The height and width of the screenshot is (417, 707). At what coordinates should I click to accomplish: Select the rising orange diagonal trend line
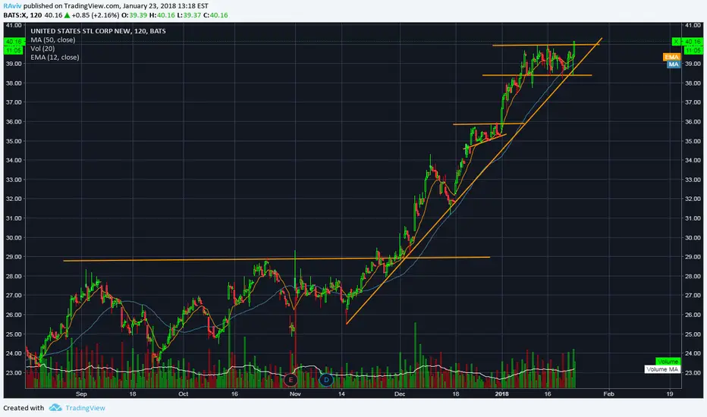tap(473, 180)
